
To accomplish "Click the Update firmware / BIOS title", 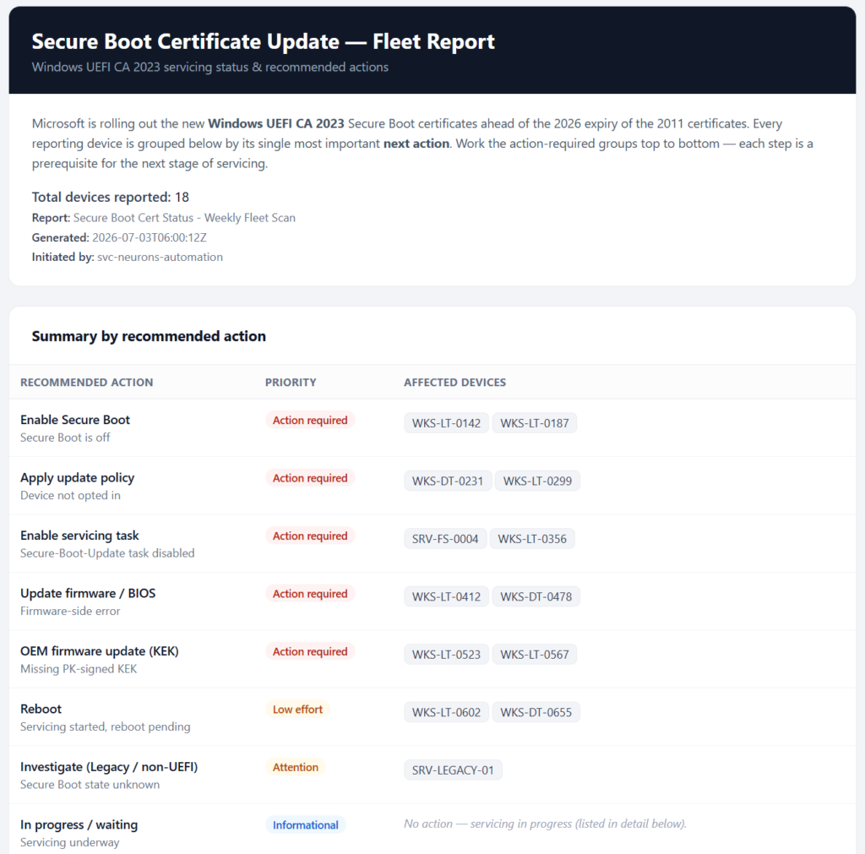I will pos(88,594).
